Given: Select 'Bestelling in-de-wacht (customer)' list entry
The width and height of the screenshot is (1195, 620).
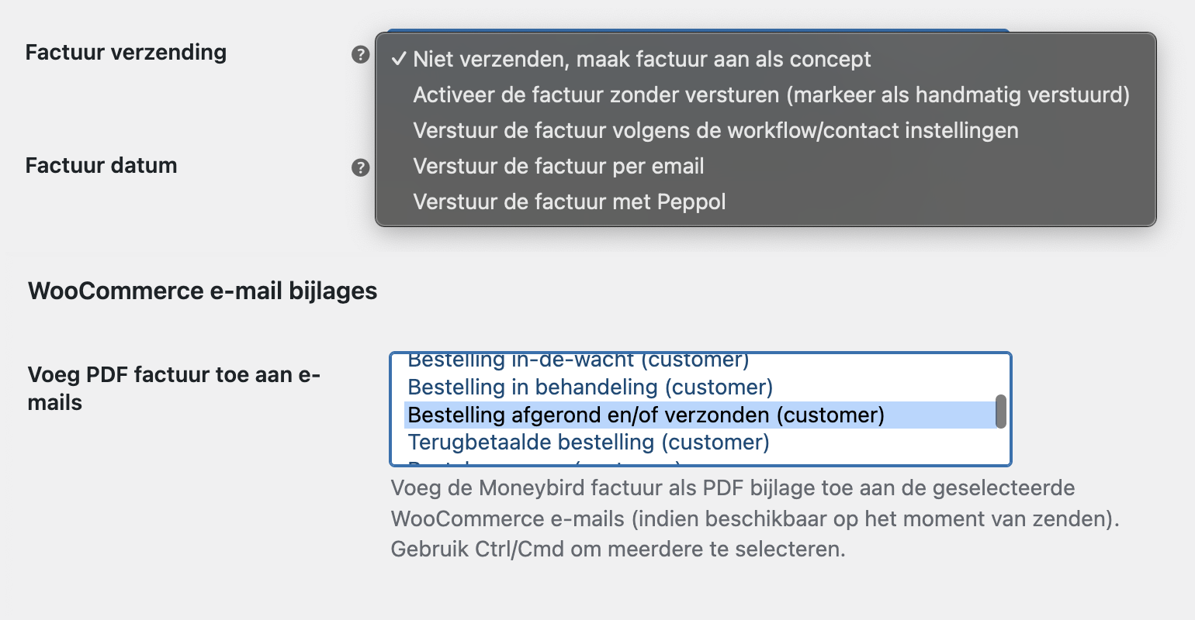Looking at the screenshot, I should tap(578, 360).
